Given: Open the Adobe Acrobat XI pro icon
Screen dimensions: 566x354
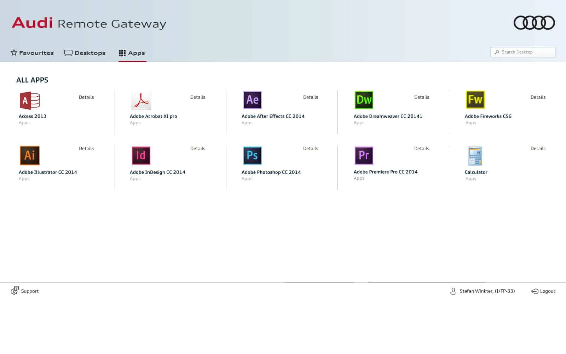Looking at the screenshot, I should [141, 101].
